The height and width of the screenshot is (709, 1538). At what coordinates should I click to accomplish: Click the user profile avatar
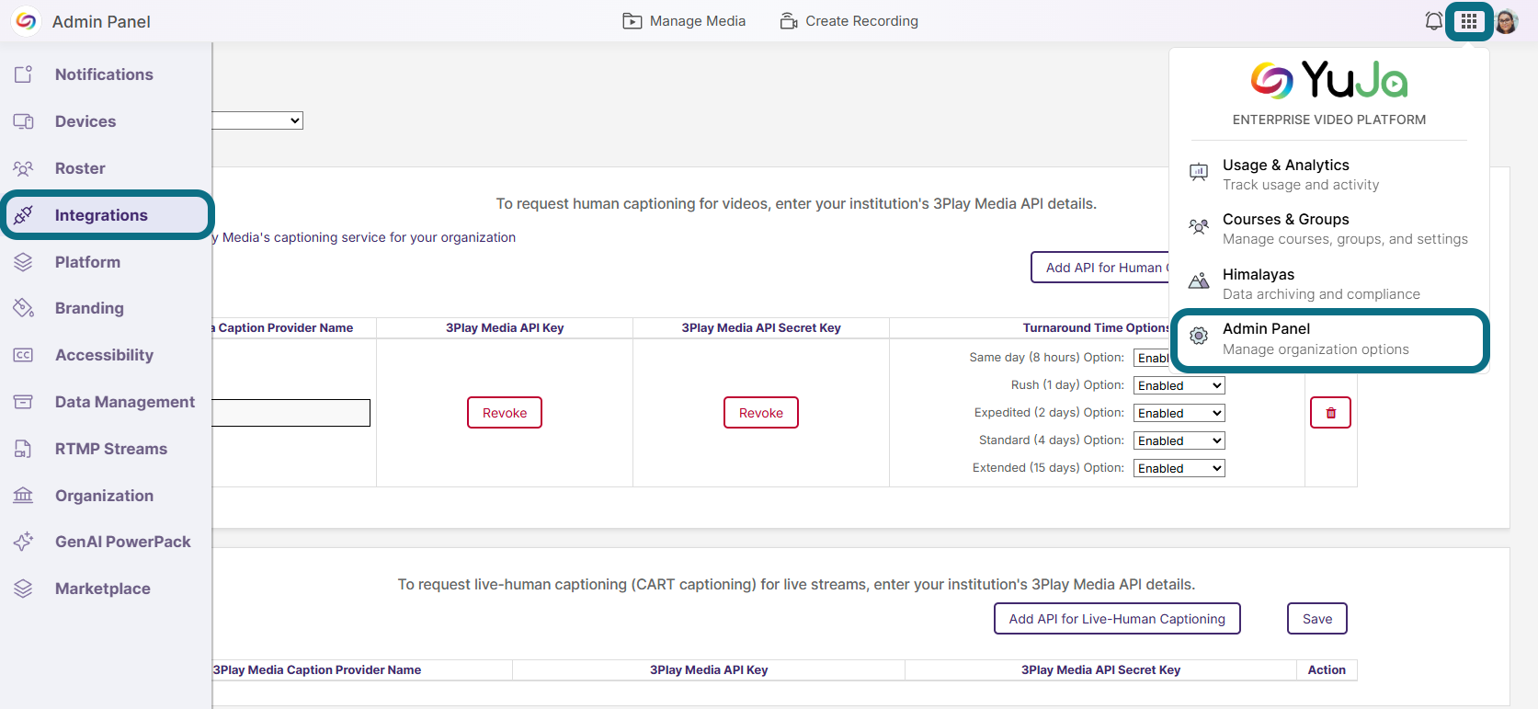point(1506,21)
